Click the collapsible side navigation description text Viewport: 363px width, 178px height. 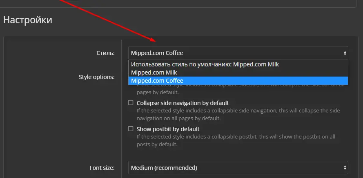[238, 114]
